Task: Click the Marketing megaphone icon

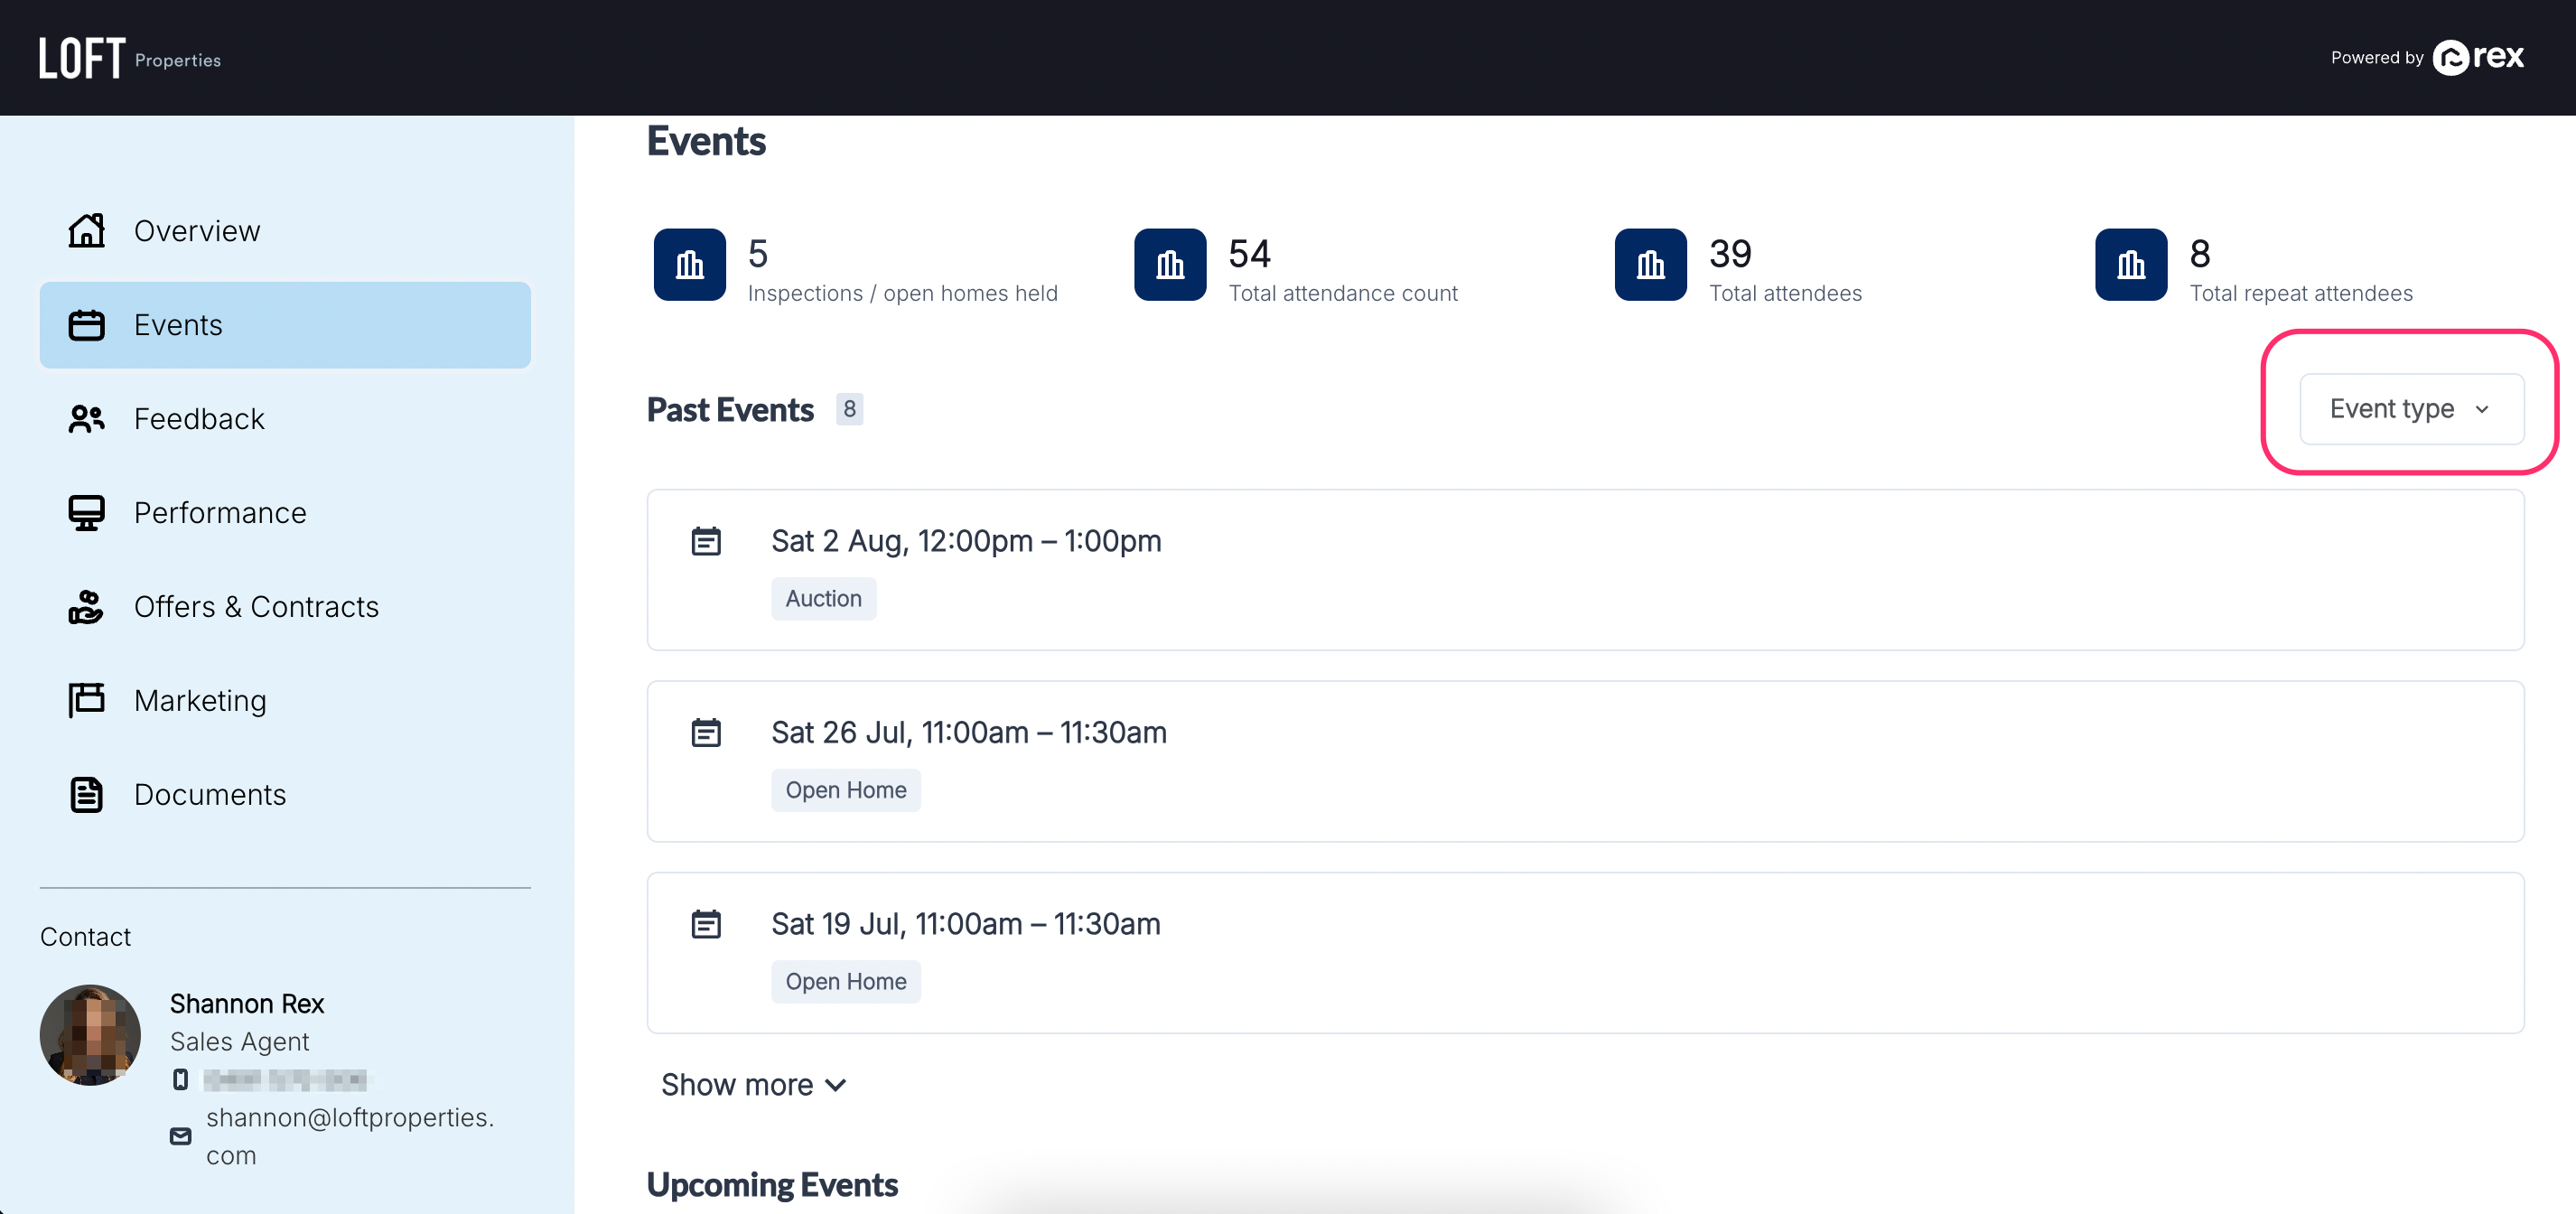Action: pyautogui.click(x=86, y=700)
